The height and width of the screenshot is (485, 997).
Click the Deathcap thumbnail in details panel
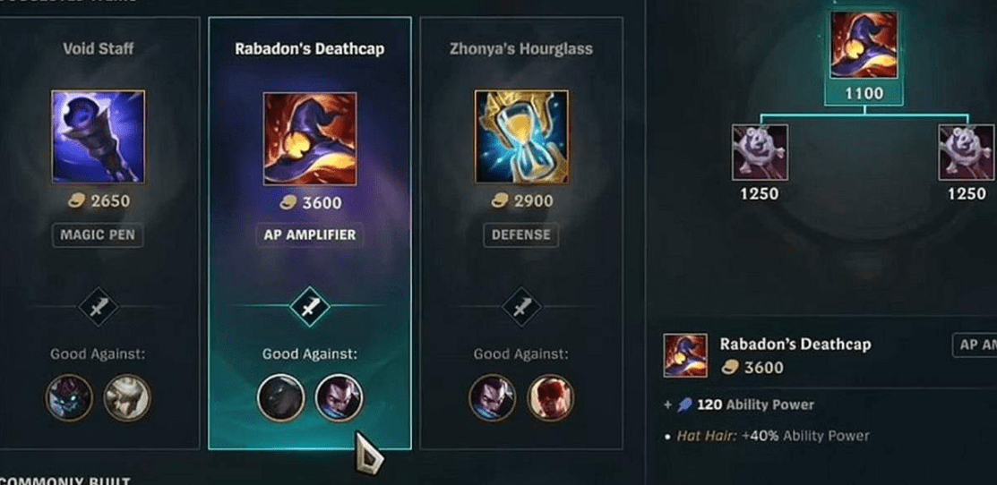coord(685,355)
